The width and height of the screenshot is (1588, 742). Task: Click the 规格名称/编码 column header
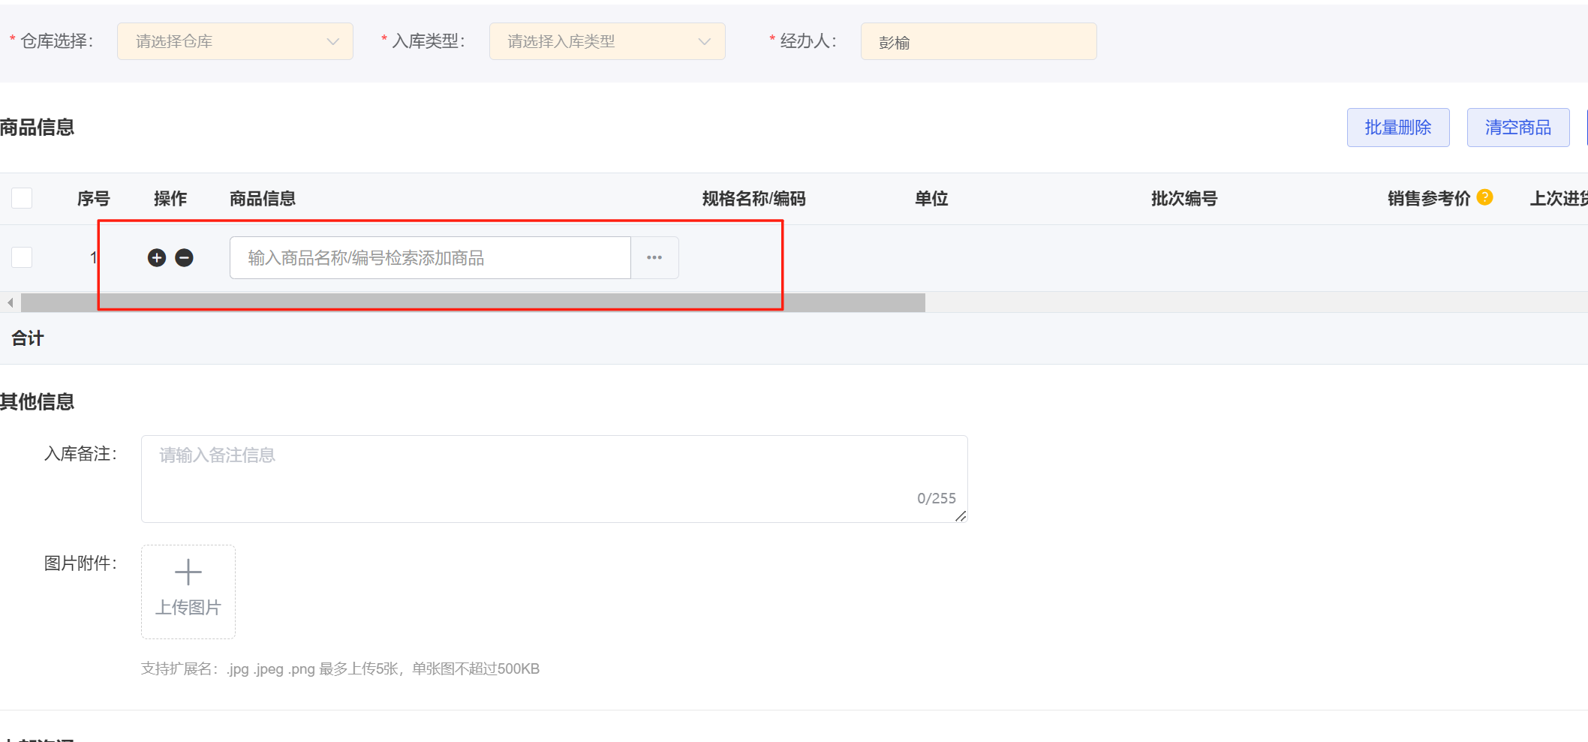(x=753, y=199)
